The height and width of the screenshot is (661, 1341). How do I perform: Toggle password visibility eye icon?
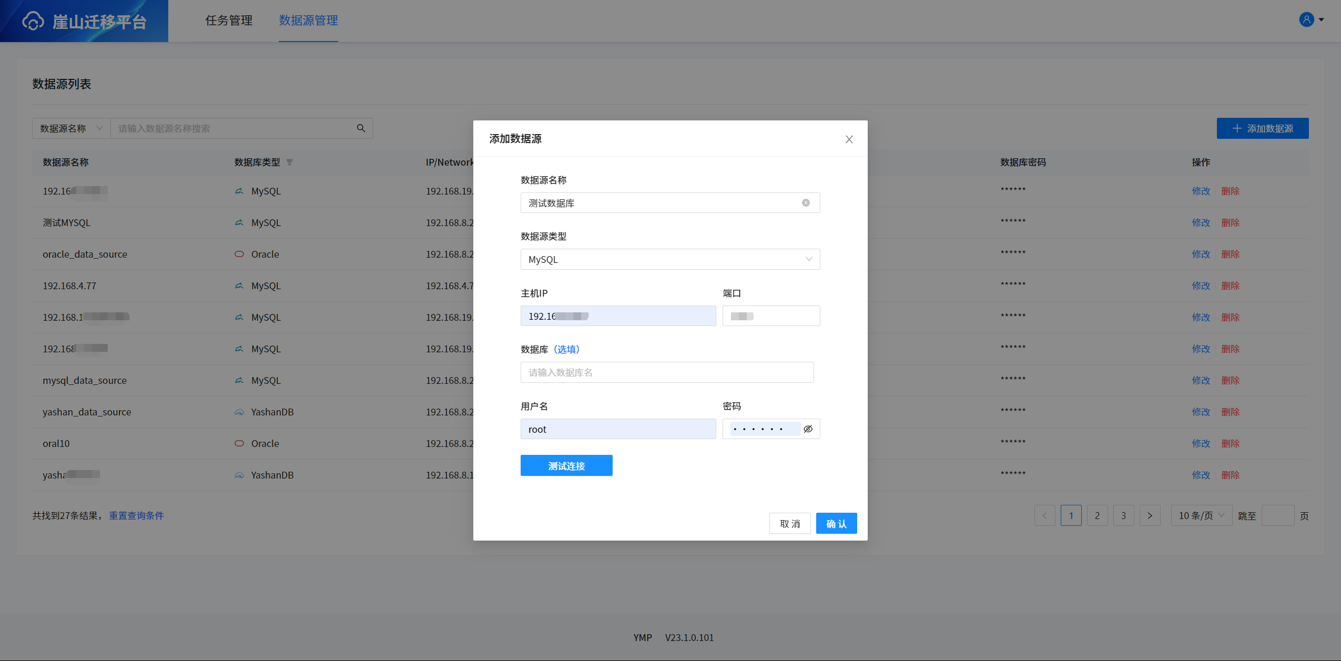pos(808,429)
